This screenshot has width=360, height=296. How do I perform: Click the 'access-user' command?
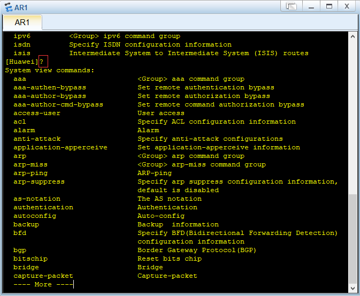(37, 113)
